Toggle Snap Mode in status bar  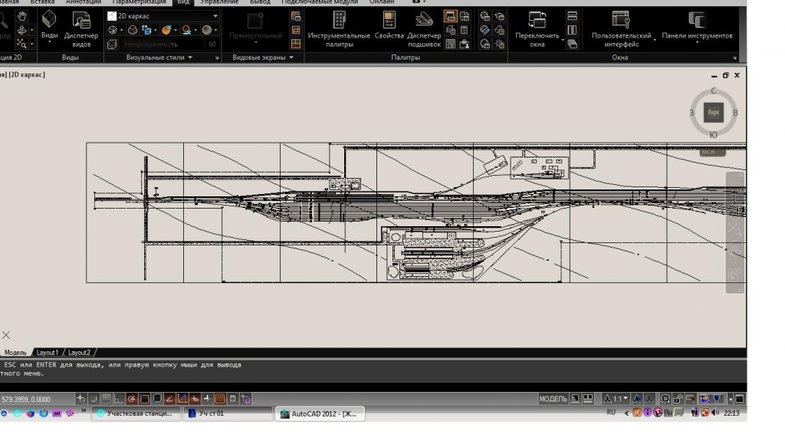pyautogui.click(x=94, y=399)
